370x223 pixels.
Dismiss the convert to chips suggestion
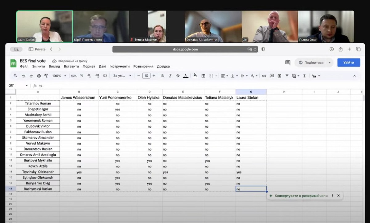[x=338, y=196]
